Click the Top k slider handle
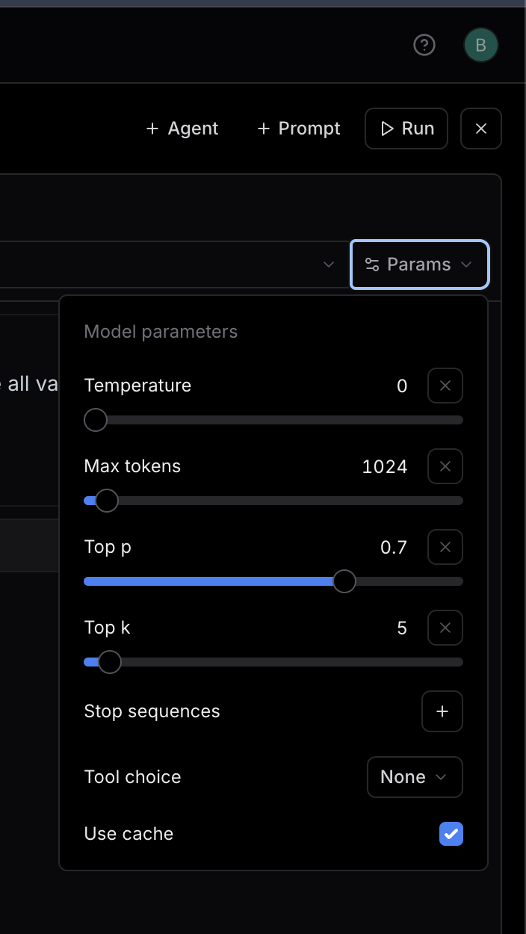Image resolution: width=526 pixels, height=934 pixels. pos(110,662)
